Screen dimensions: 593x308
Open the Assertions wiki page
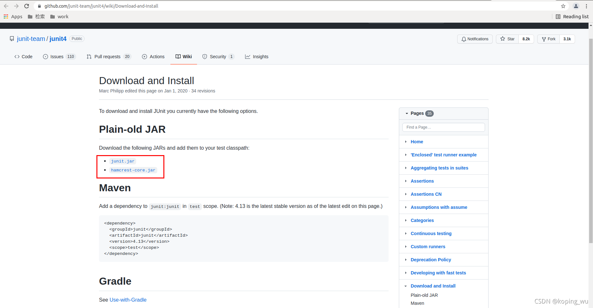422,181
